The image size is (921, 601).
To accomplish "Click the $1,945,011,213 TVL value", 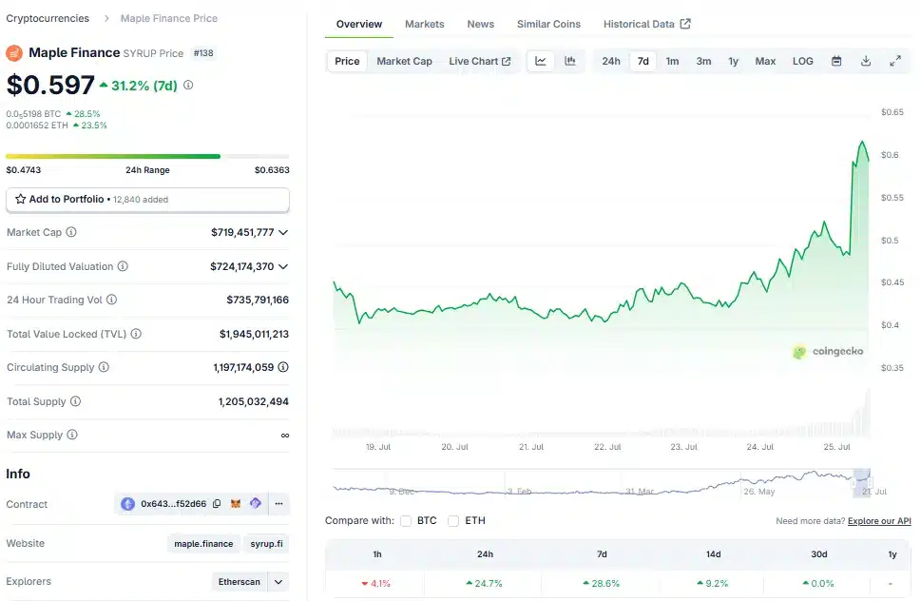I will point(255,334).
